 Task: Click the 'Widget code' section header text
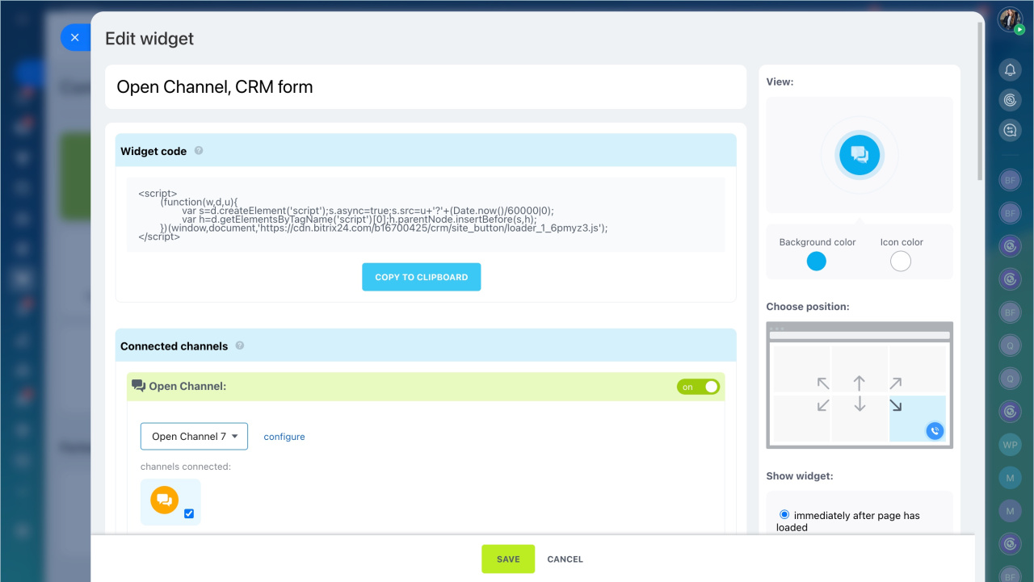point(153,151)
